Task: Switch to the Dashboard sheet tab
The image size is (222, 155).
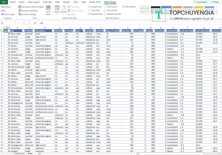Action: pos(19,153)
